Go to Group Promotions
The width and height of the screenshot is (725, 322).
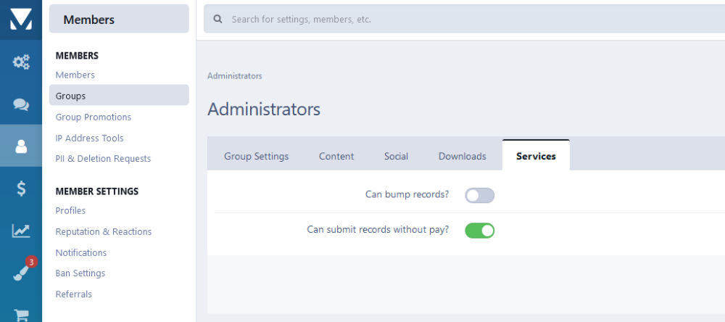point(94,117)
